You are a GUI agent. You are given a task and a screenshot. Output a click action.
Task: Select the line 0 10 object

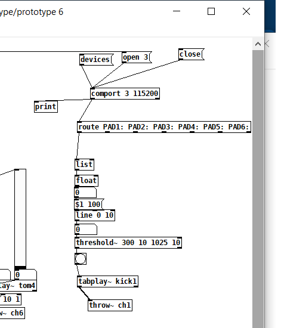pos(95,215)
